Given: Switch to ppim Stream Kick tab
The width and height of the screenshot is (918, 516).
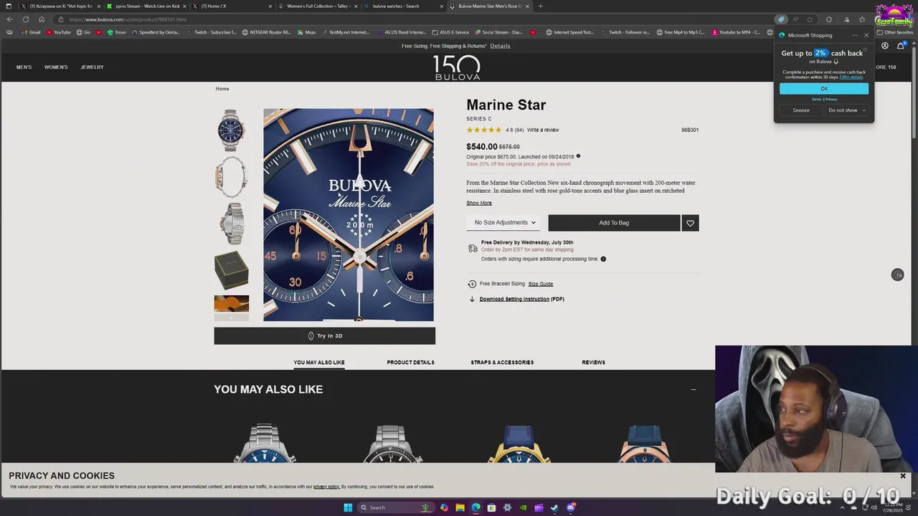Looking at the screenshot, I should (x=147, y=6).
